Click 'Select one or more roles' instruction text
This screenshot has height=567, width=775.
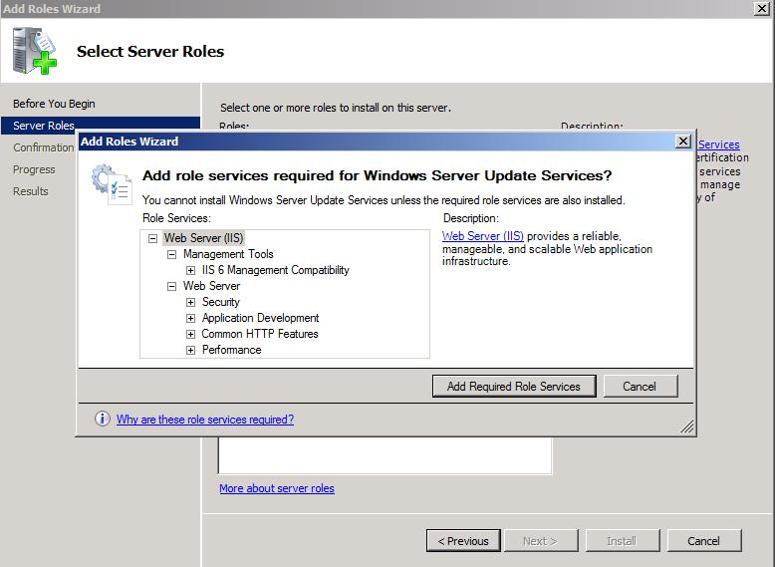pos(336,108)
